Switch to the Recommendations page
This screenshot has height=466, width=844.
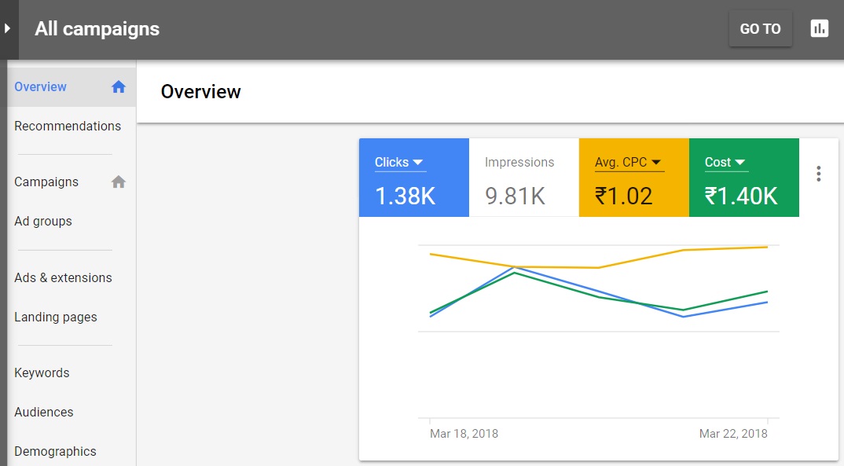pos(68,126)
